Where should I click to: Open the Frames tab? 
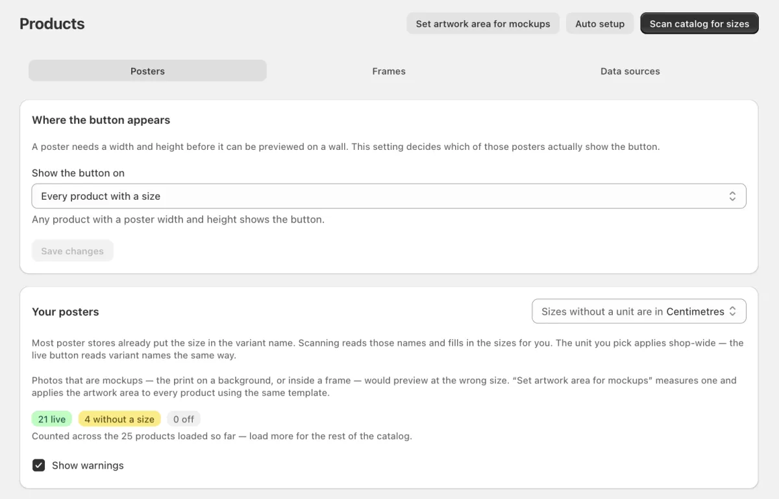pyautogui.click(x=389, y=71)
